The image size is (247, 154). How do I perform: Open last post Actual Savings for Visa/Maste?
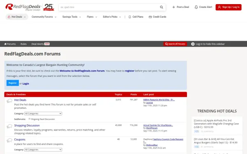pos(158,125)
